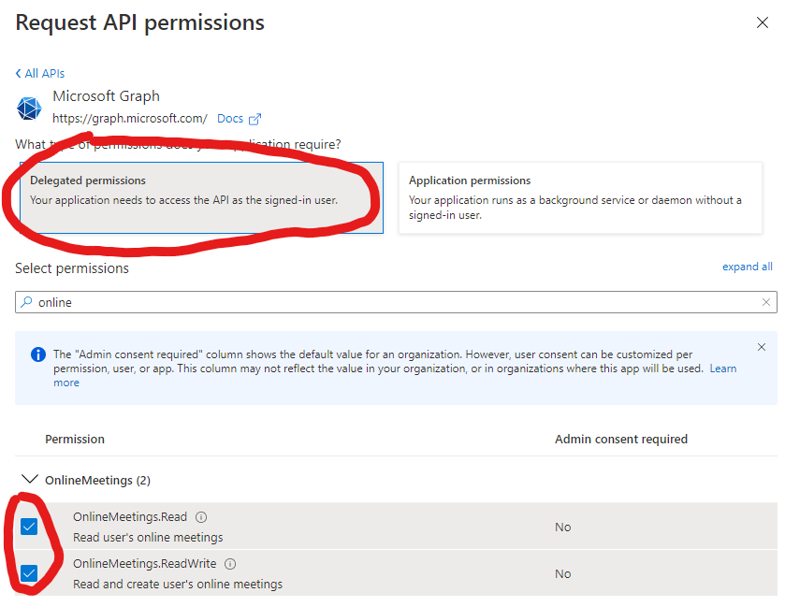Uncheck the OnlineMeetings.Read permission checkbox
This screenshot has width=785, height=607.
[29, 527]
